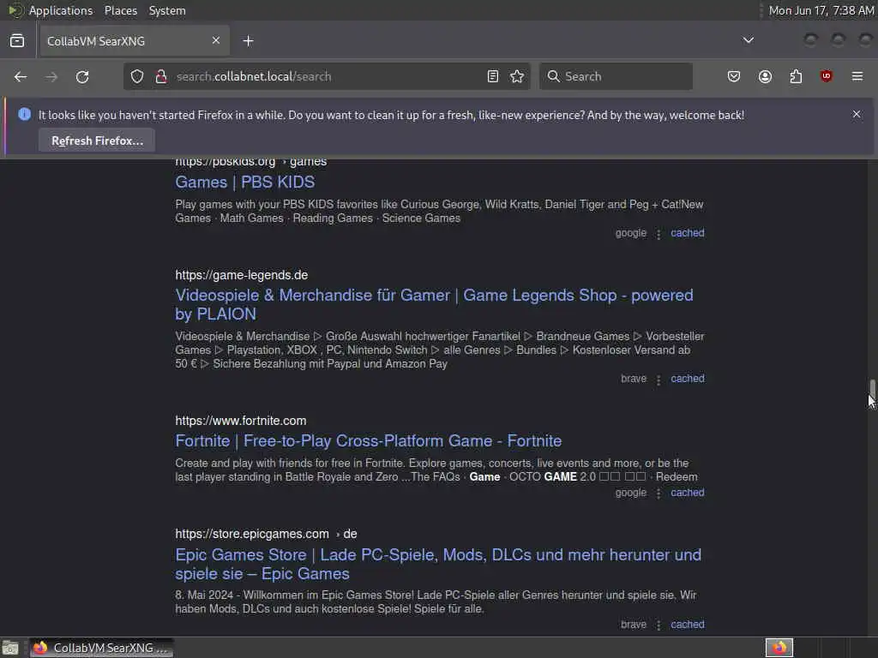Click the https://store.epicgames.com URL text
This screenshot has height=658, width=878.
252,534
